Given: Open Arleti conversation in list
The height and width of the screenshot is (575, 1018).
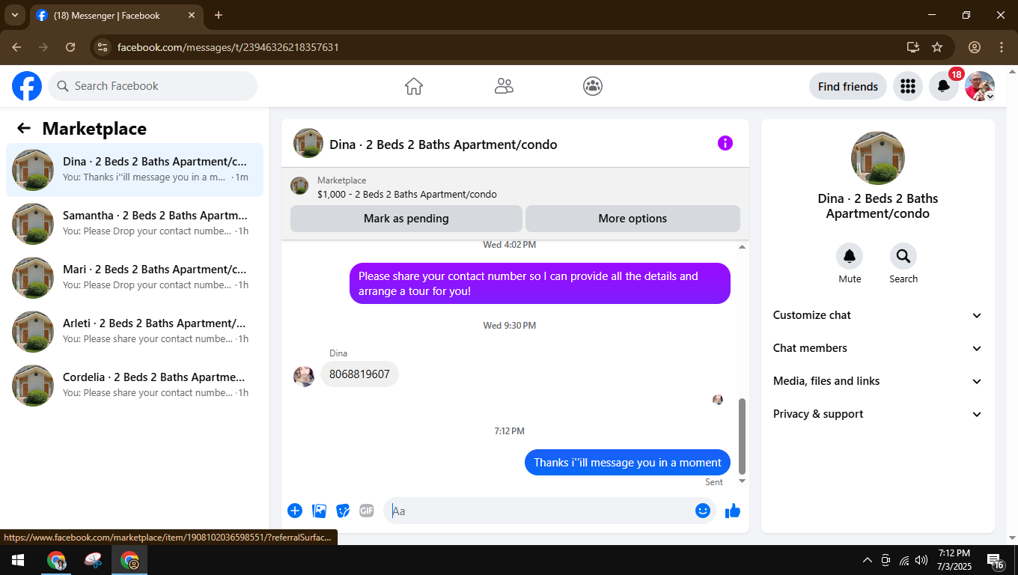Looking at the screenshot, I should pos(135,332).
